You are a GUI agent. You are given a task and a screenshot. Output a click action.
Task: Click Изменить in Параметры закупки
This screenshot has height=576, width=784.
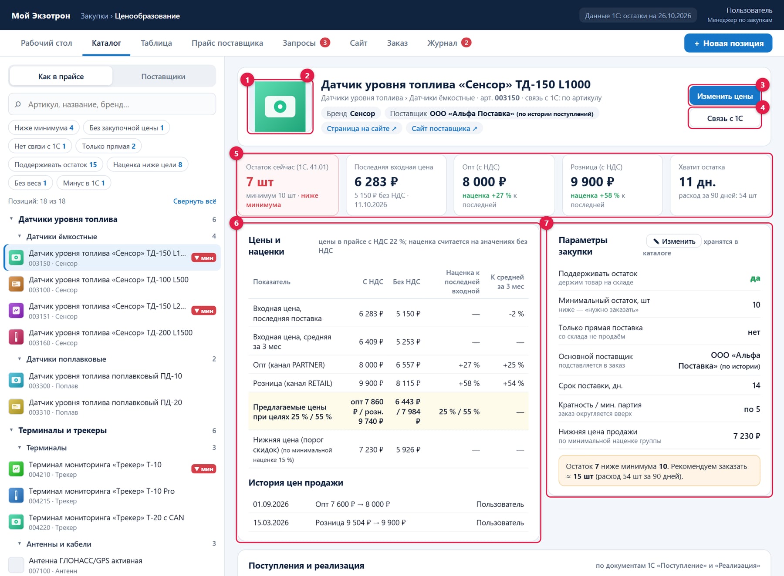pyautogui.click(x=674, y=241)
